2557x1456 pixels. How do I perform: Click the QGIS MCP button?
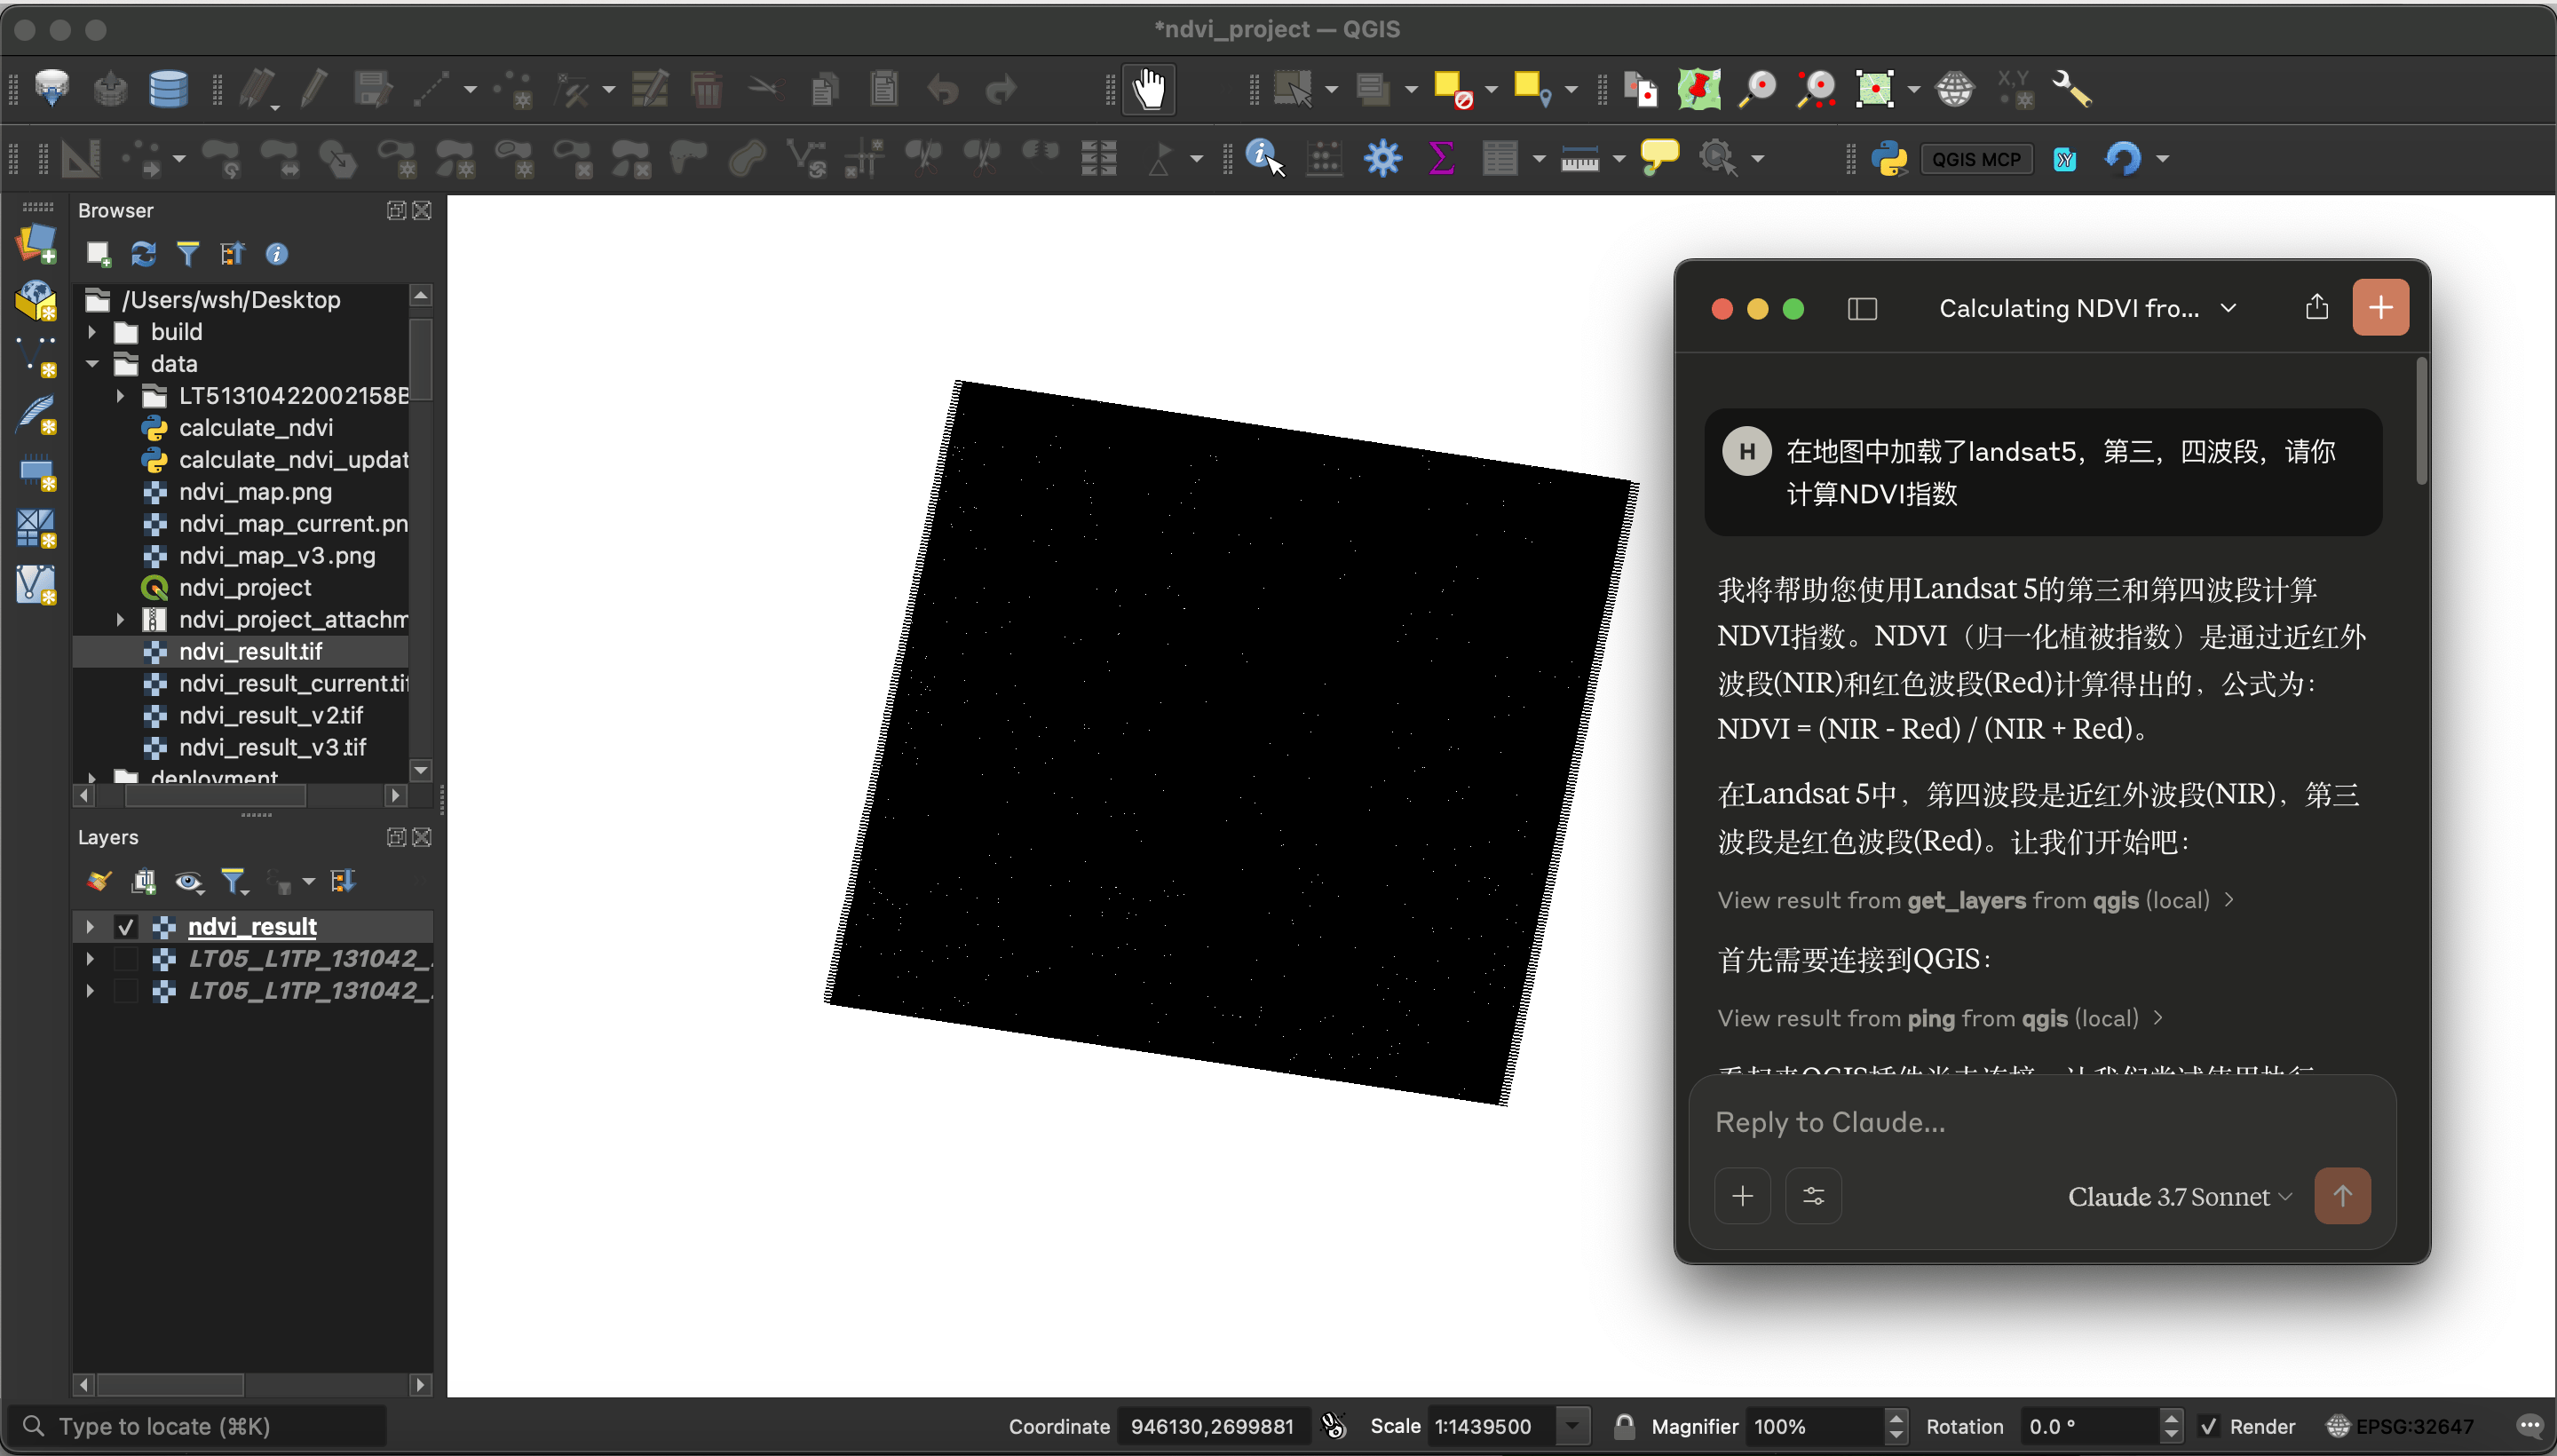(1976, 159)
